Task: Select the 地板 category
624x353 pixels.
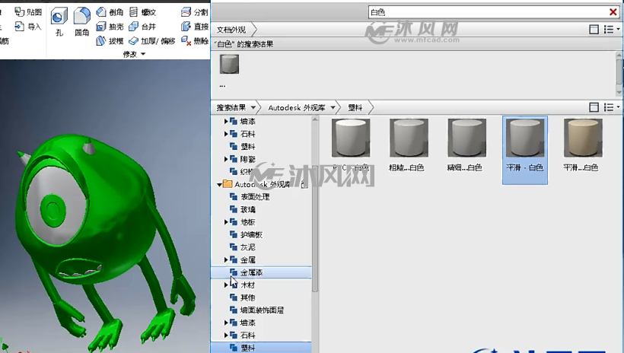Action: tap(247, 222)
